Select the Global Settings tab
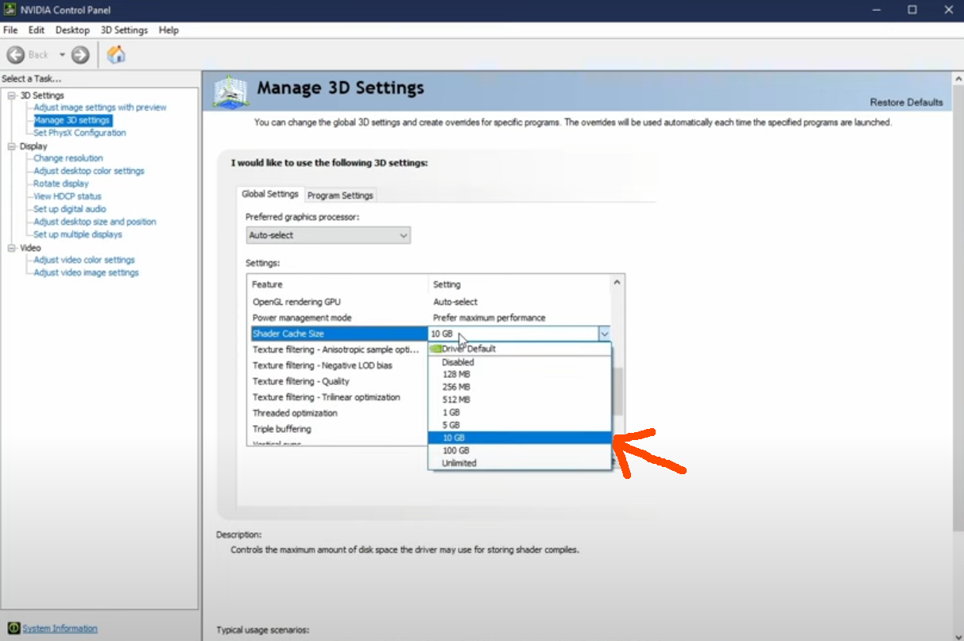 pos(270,194)
